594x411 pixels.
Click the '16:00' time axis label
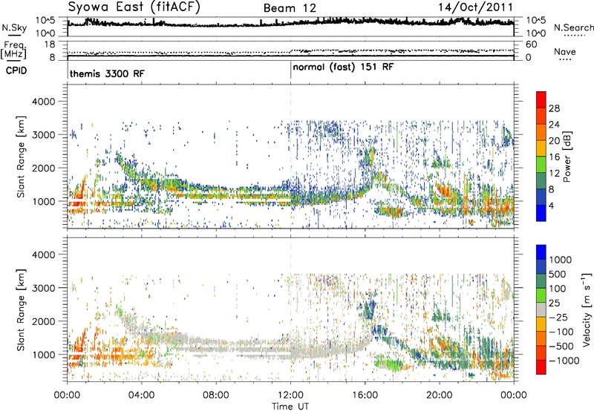[x=365, y=395]
